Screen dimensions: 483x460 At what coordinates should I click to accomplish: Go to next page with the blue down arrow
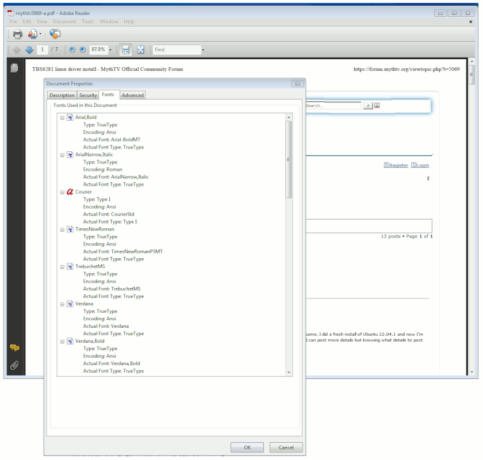[x=29, y=49]
